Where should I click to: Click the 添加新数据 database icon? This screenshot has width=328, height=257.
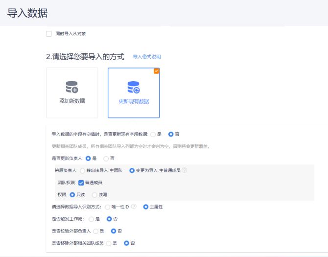(72, 87)
